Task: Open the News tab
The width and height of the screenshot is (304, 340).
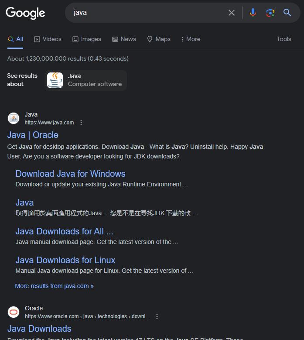Action: (124, 39)
